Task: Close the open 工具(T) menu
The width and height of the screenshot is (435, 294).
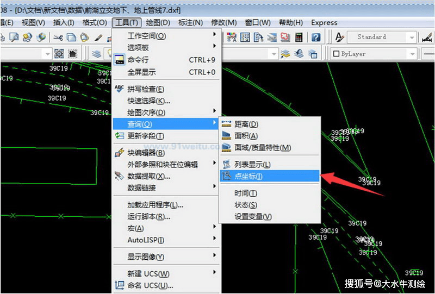Action: (x=127, y=22)
